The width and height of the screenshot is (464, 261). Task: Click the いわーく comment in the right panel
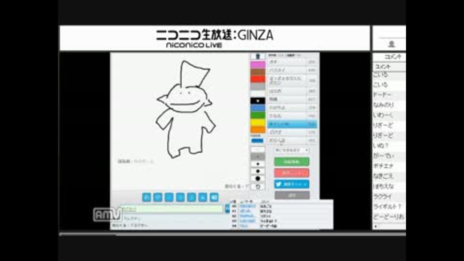(x=383, y=115)
